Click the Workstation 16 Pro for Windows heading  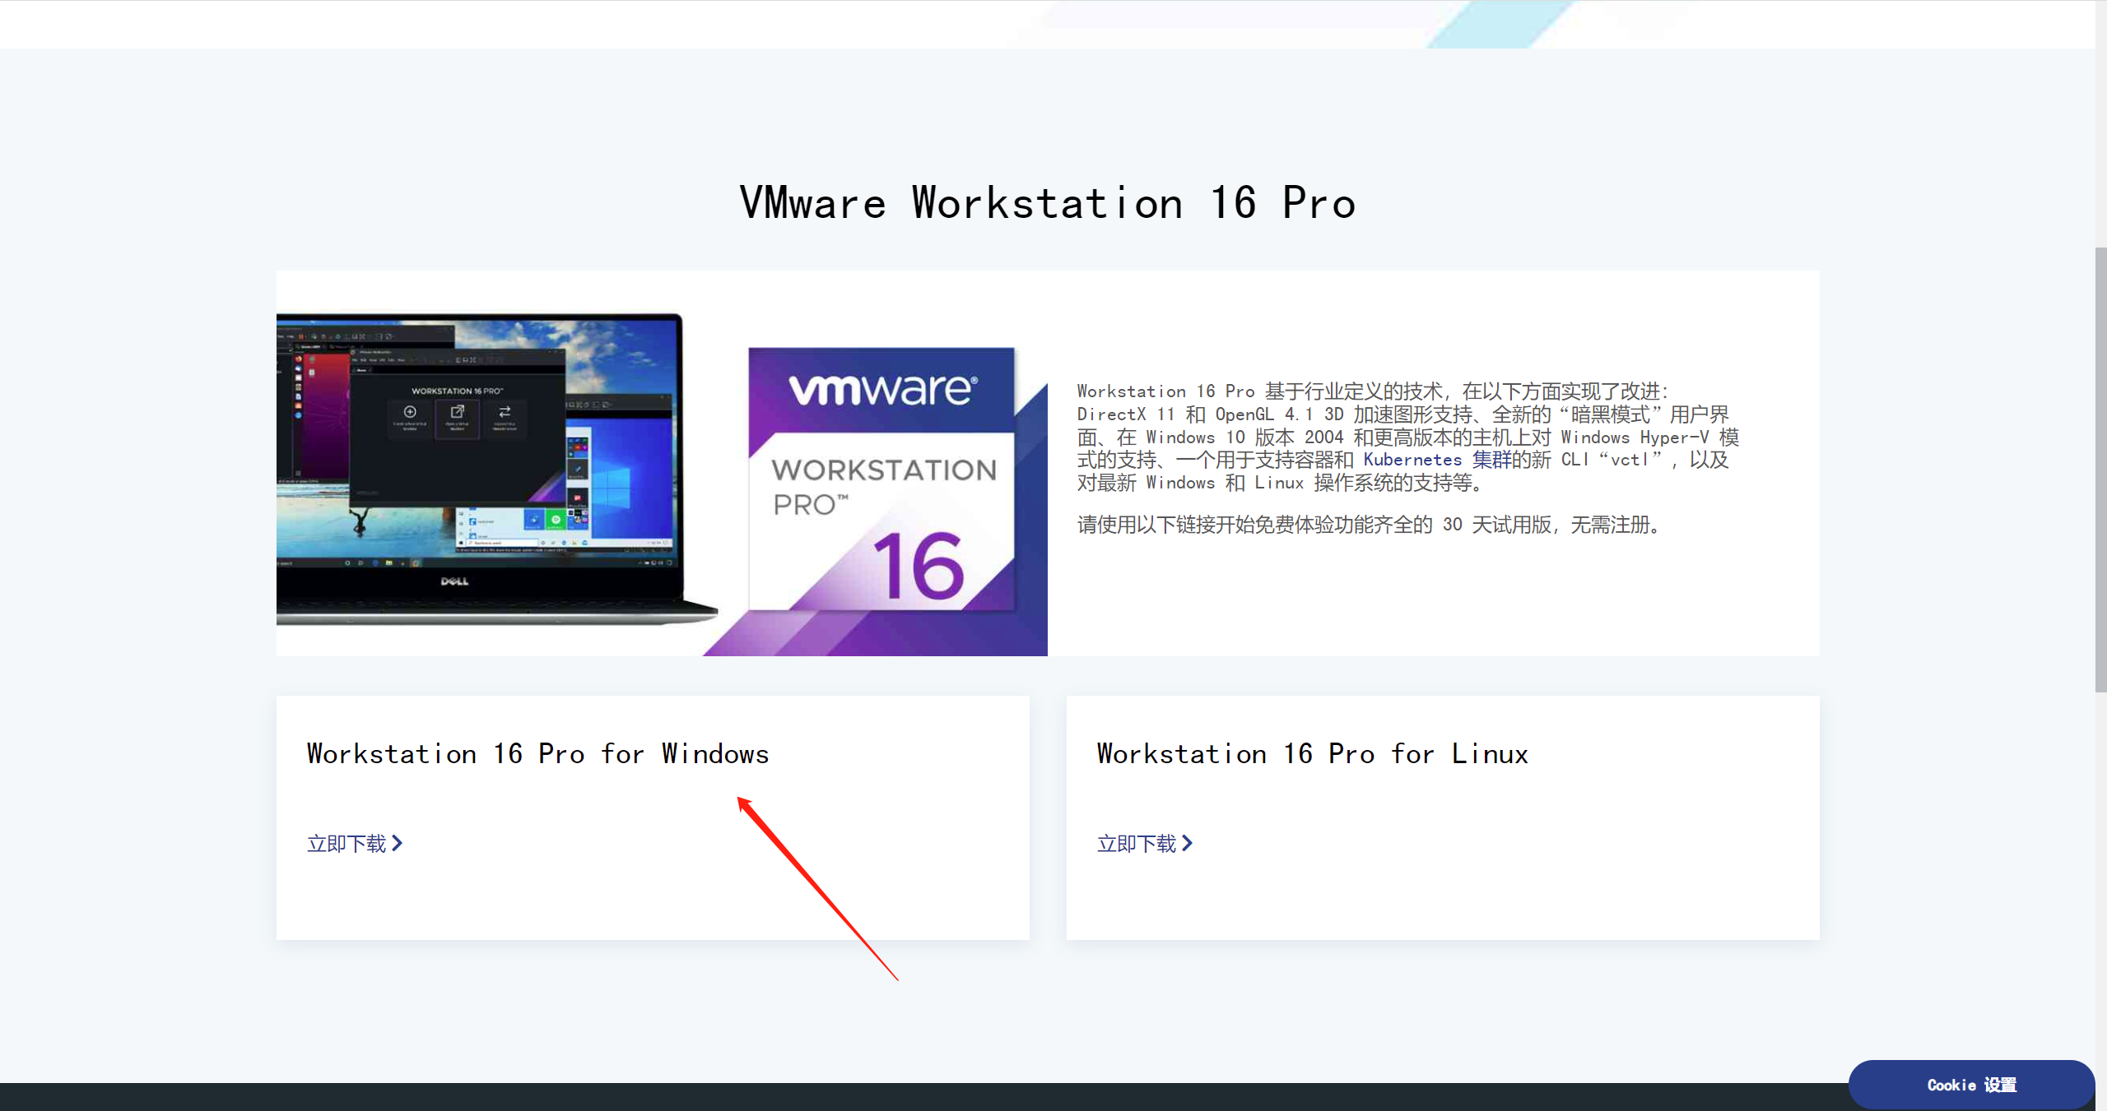pyautogui.click(x=537, y=753)
